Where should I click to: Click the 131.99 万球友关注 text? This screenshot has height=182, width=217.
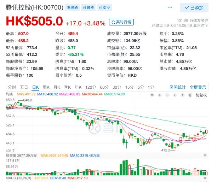click(x=193, y=21)
